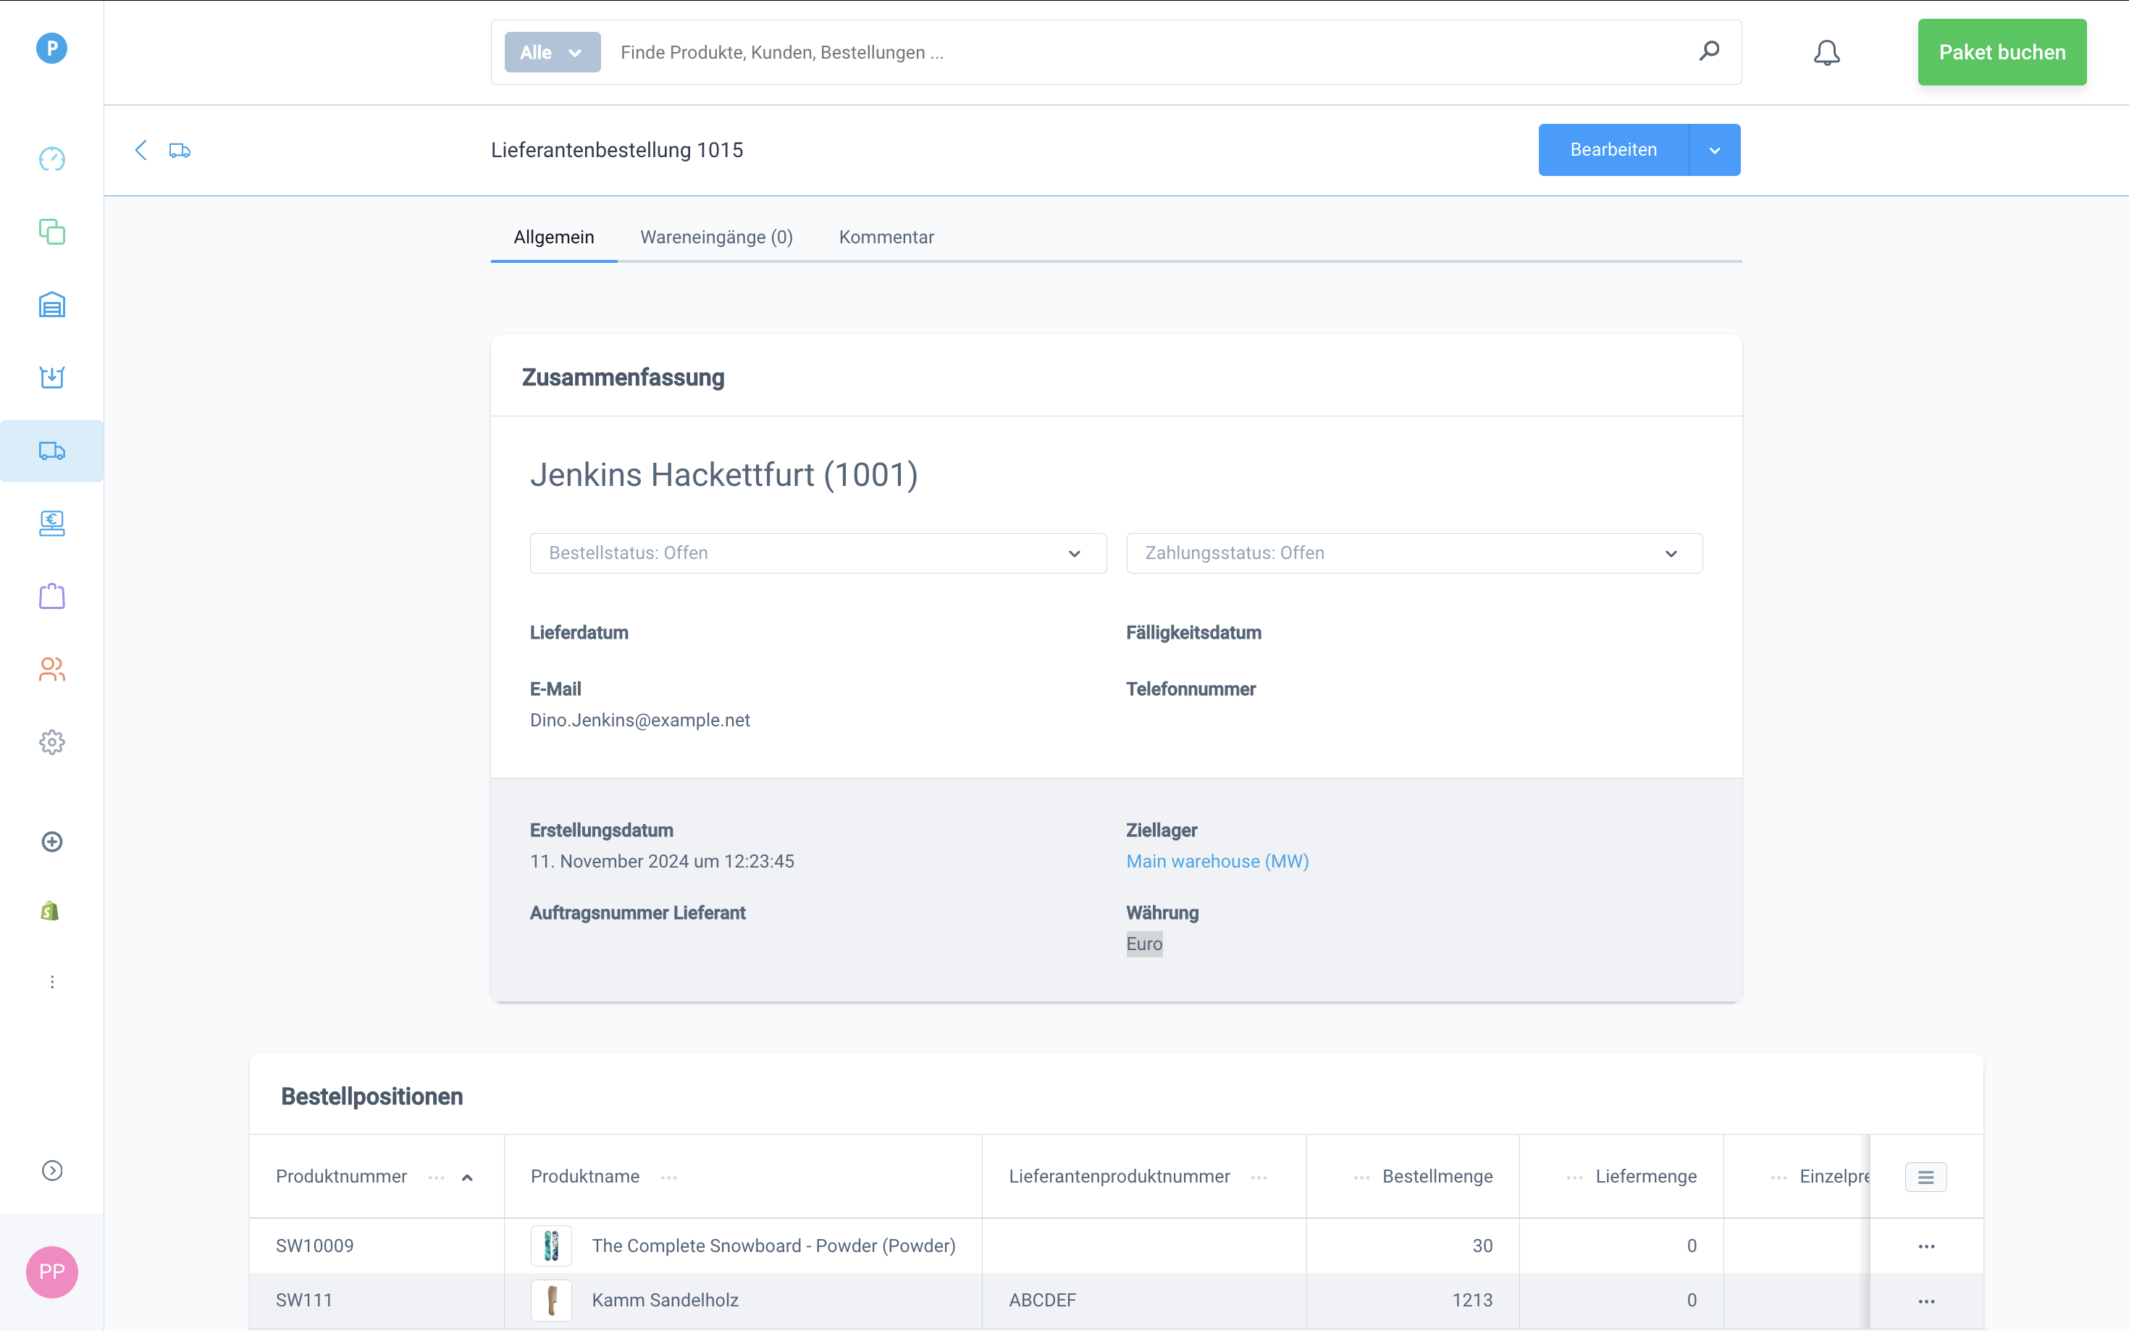Open the warehouse icon in sidebar

pyautogui.click(x=52, y=305)
